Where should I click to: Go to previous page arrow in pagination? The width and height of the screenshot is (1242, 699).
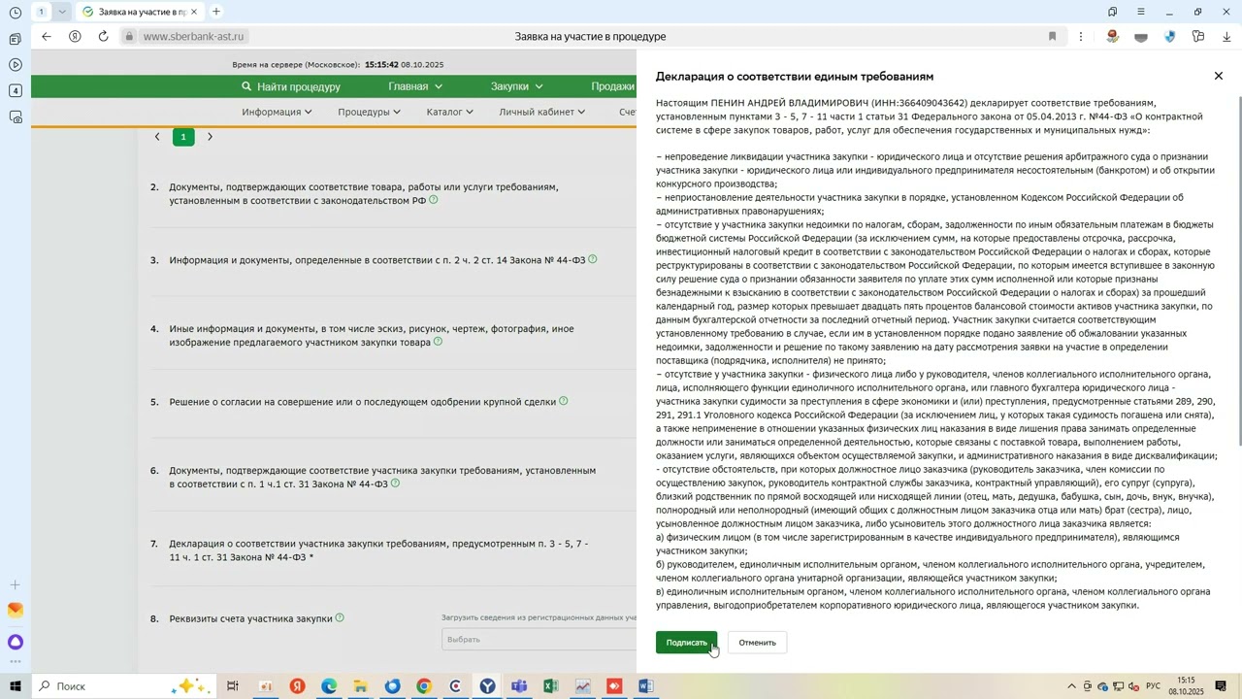[157, 137]
